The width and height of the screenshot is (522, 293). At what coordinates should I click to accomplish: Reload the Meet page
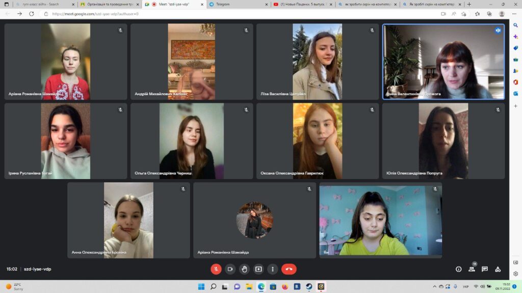click(32, 14)
